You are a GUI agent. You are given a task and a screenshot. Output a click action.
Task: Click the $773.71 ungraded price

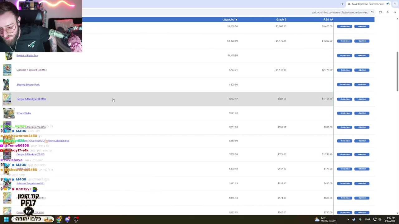click(x=233, y=70)
